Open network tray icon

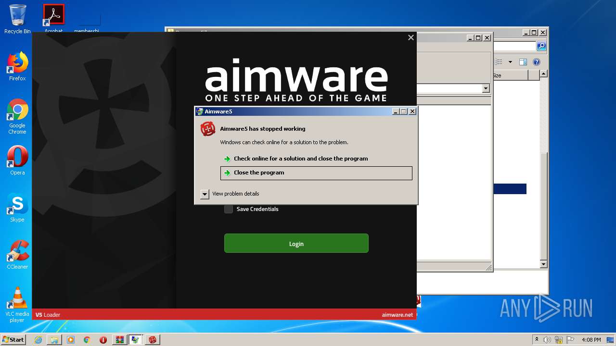pyautogui.click(x=559, y=340)
